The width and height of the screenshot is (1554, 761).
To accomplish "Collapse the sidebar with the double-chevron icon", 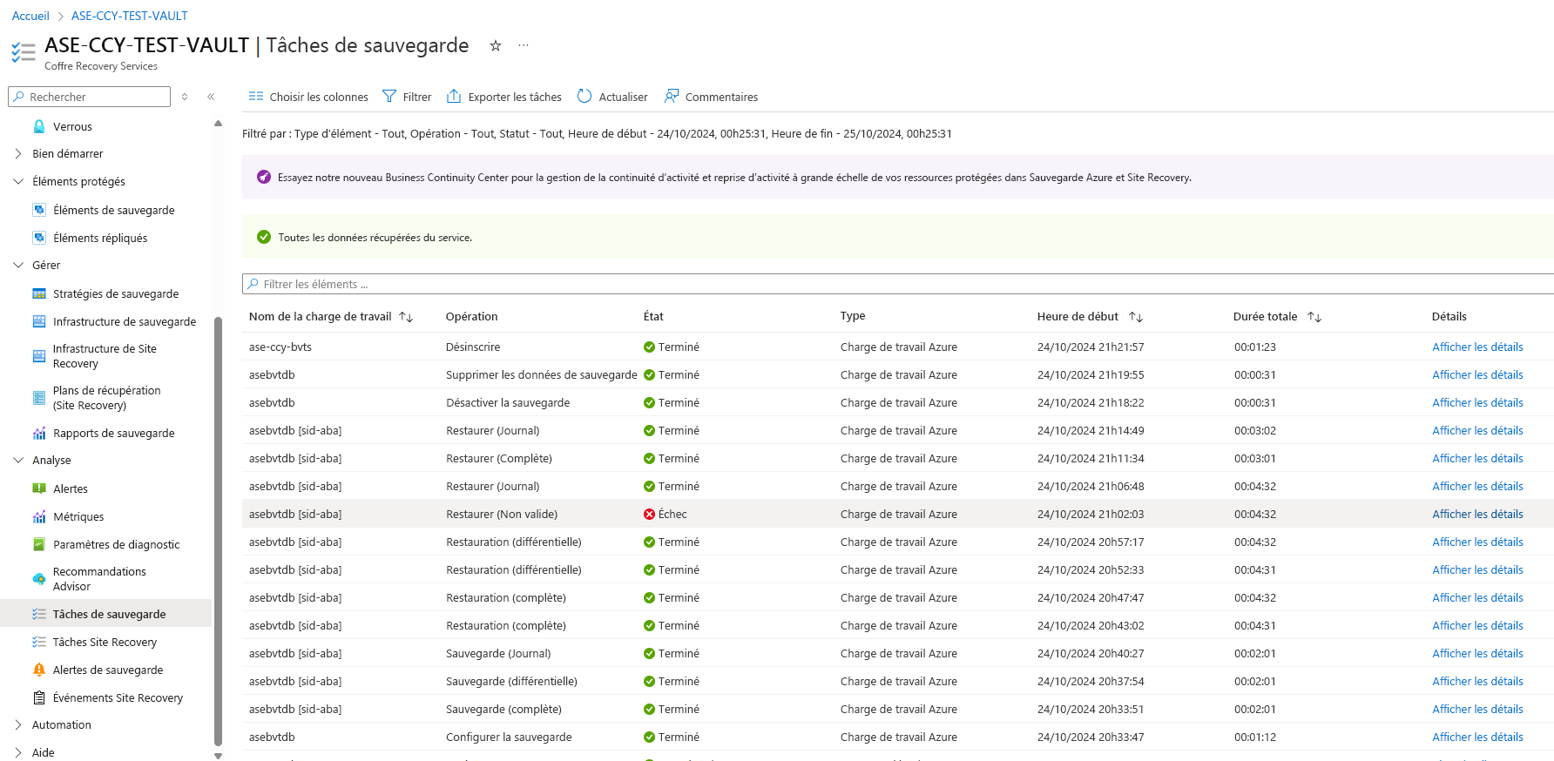I will [211, 97].
